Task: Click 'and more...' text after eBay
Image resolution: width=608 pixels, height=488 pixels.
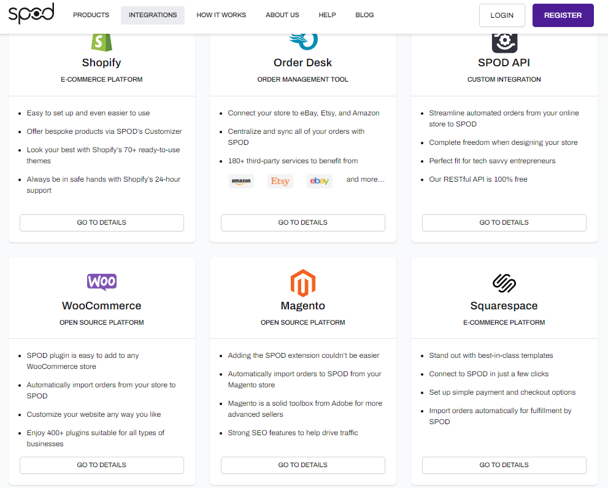Action: (x=365, y=180)
